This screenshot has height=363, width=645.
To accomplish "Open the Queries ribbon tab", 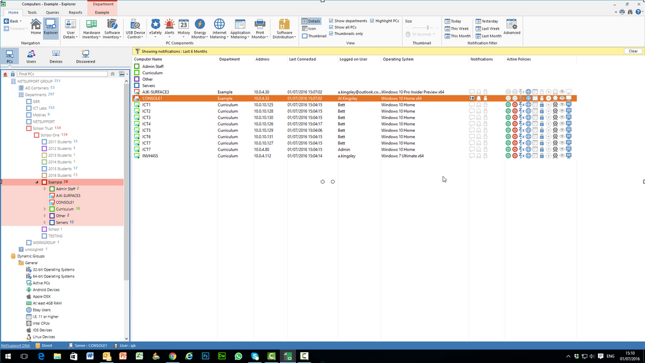I will 52,12.
